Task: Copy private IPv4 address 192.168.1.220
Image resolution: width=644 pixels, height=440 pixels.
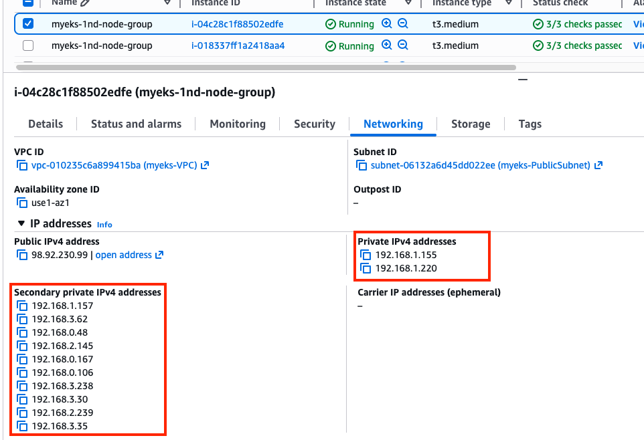Action: [x=366, y=268]
